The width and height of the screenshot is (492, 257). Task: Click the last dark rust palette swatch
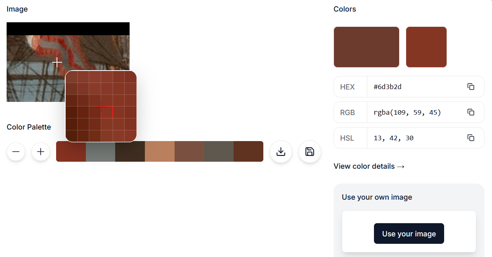click(x=248, y=151)
